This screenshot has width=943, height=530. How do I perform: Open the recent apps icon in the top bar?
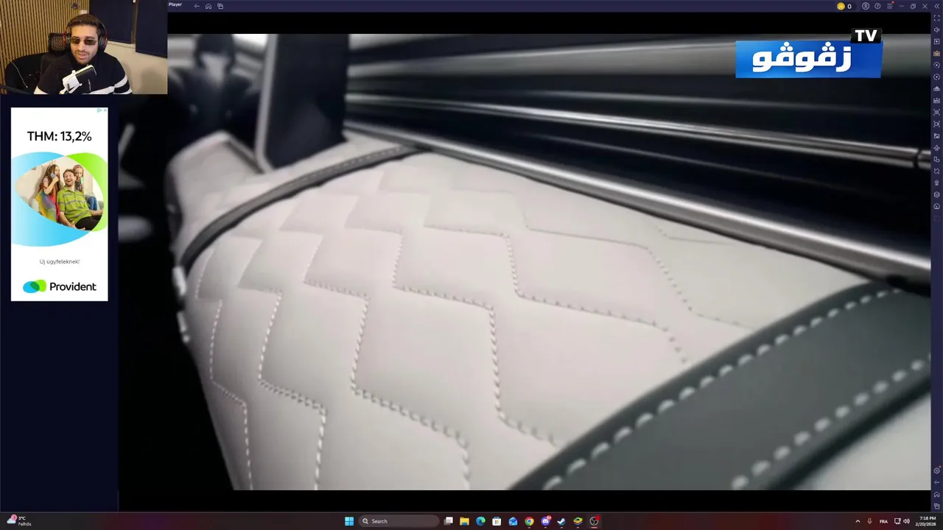(x=220, y=6)
